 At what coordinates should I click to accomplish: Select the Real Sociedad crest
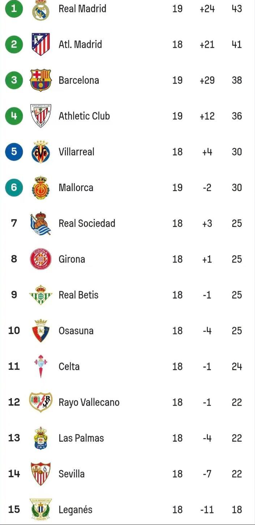pyautogui.click(x=41, y=223)
